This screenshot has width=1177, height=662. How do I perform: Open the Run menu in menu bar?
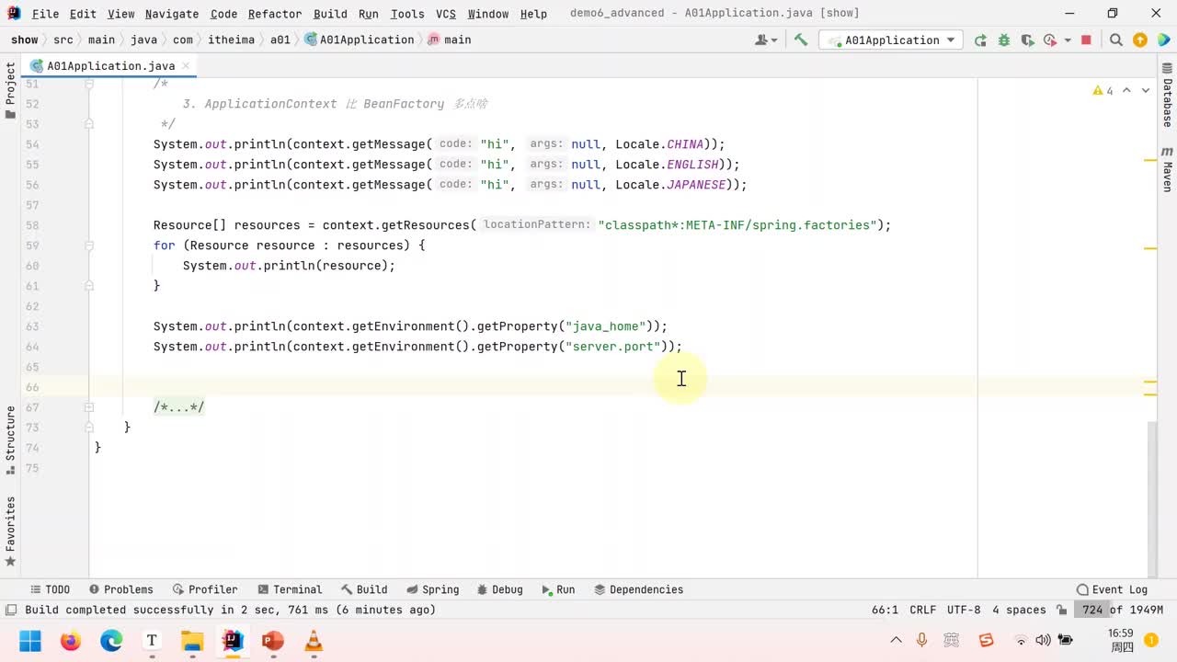tap(368, 14)
